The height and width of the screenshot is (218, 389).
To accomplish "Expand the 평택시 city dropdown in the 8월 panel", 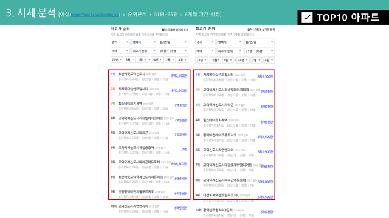I will [x=144, y=42].
